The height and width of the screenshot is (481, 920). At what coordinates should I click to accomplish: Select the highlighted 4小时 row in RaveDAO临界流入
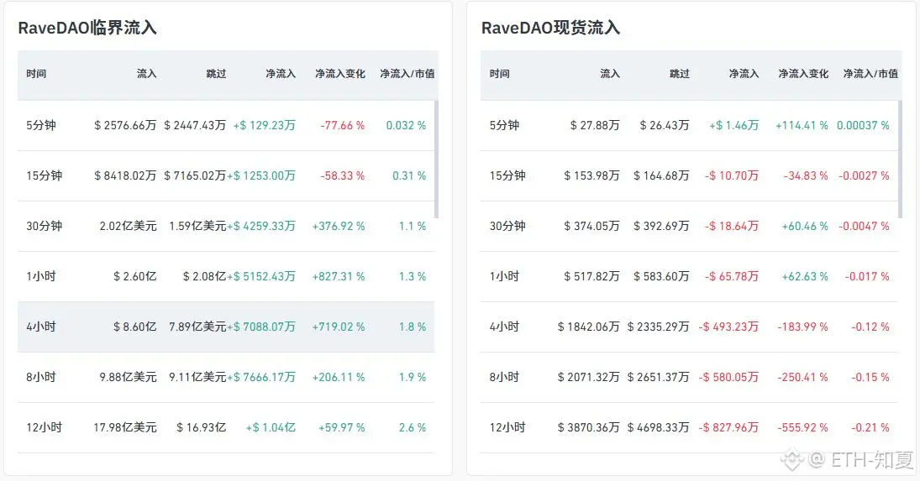click(x=226, y=327)
